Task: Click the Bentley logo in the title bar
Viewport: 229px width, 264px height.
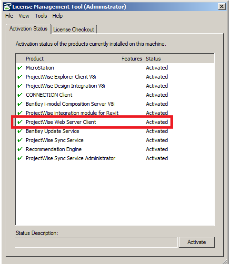Action: (8, 7)
